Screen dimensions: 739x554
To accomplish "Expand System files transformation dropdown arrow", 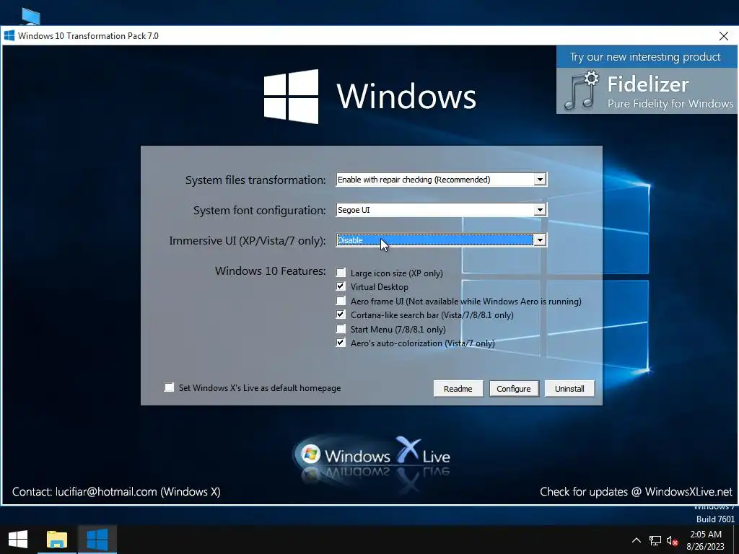I will 540,180.
